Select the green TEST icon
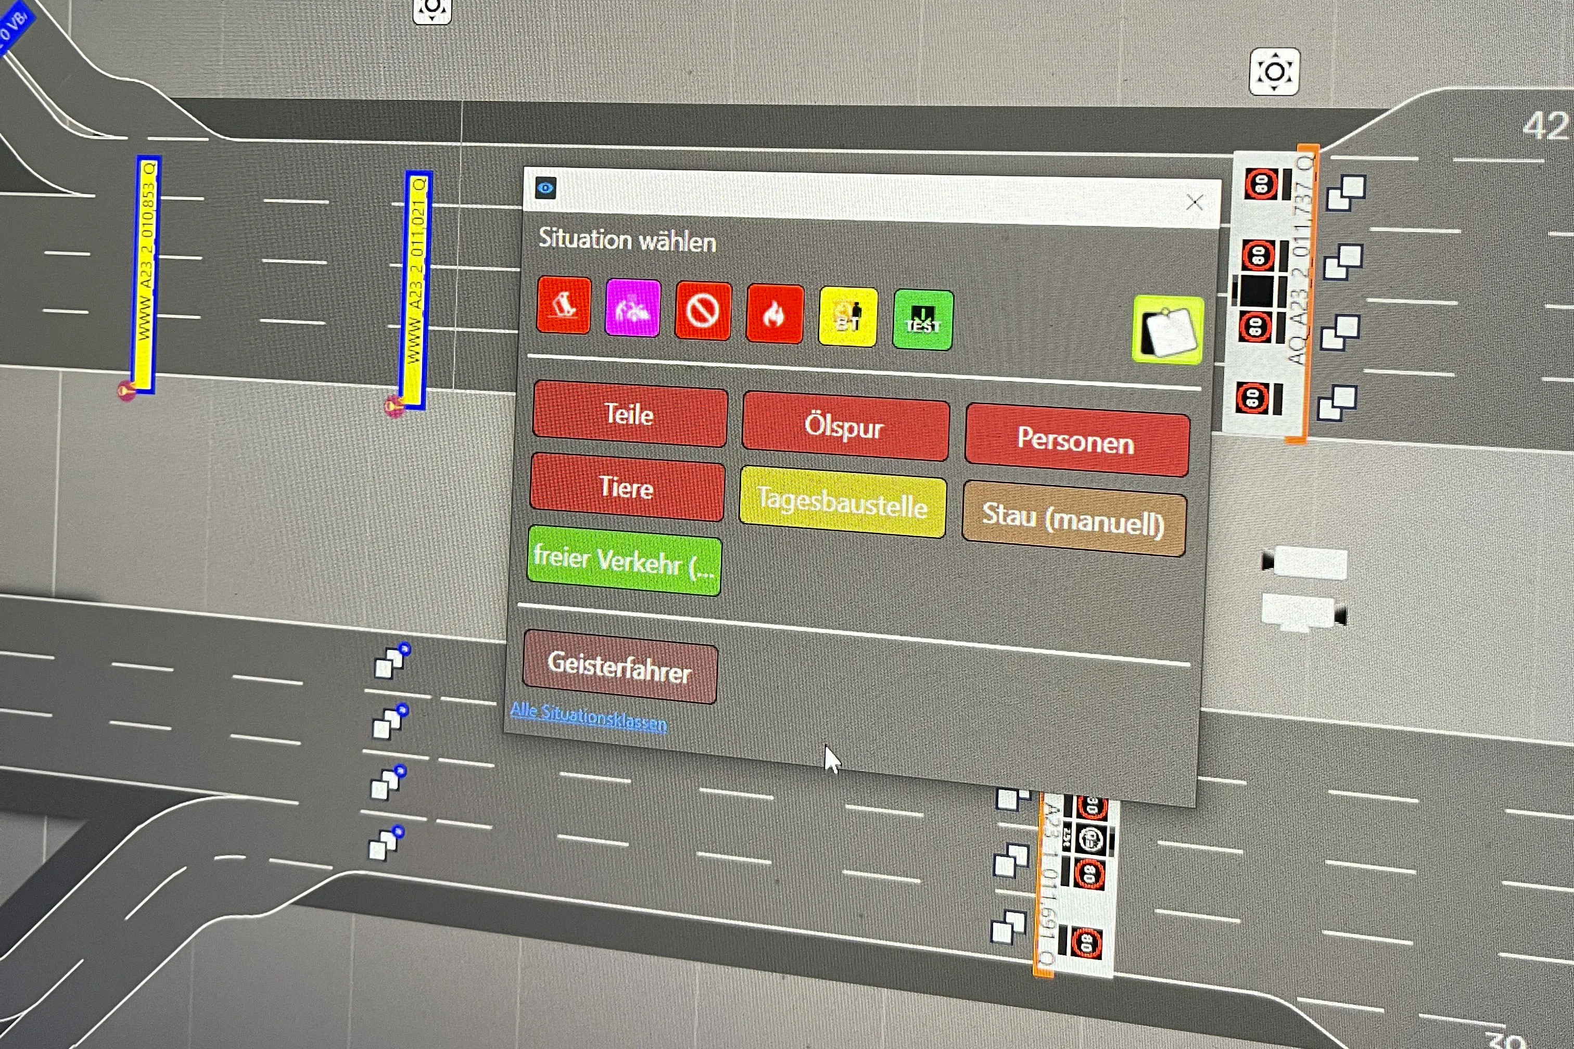The height and width of the screenshot is (1049, 1574). (x=923, y=321)
